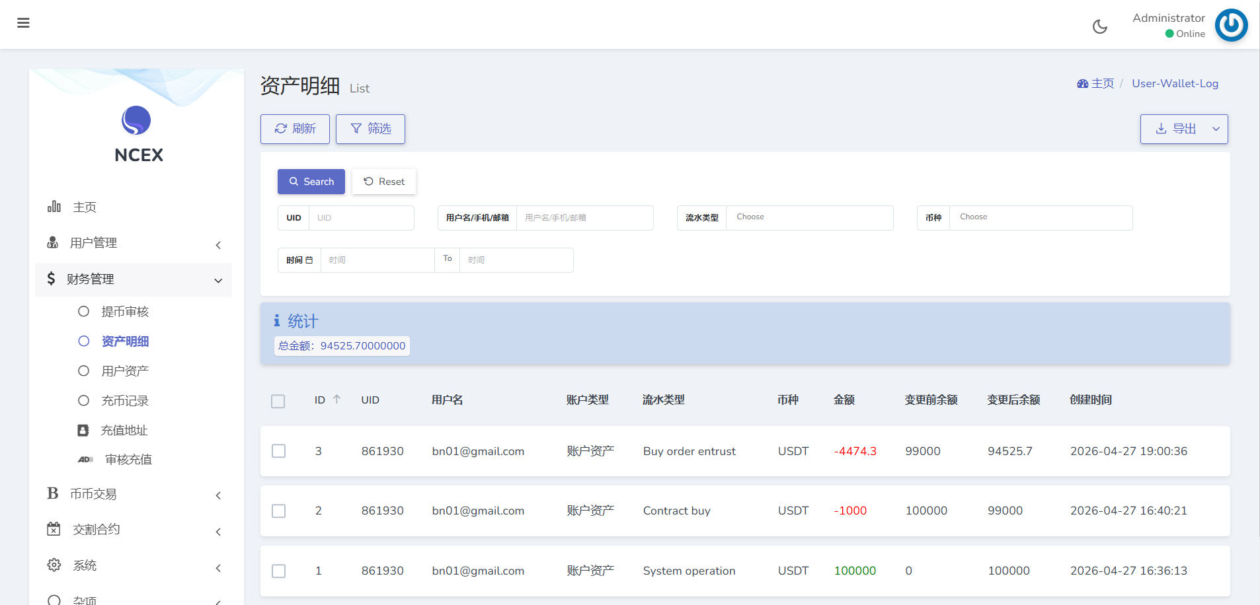Open the 流水类型 Choose dropdown
This screenshot has height=605, width=1260.
tap(809, 217)
